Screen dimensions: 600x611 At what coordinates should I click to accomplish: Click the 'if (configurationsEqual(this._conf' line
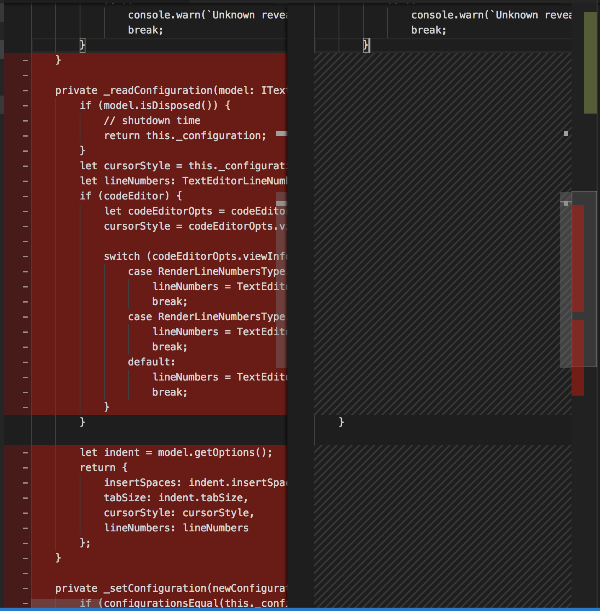click(183, 603)
